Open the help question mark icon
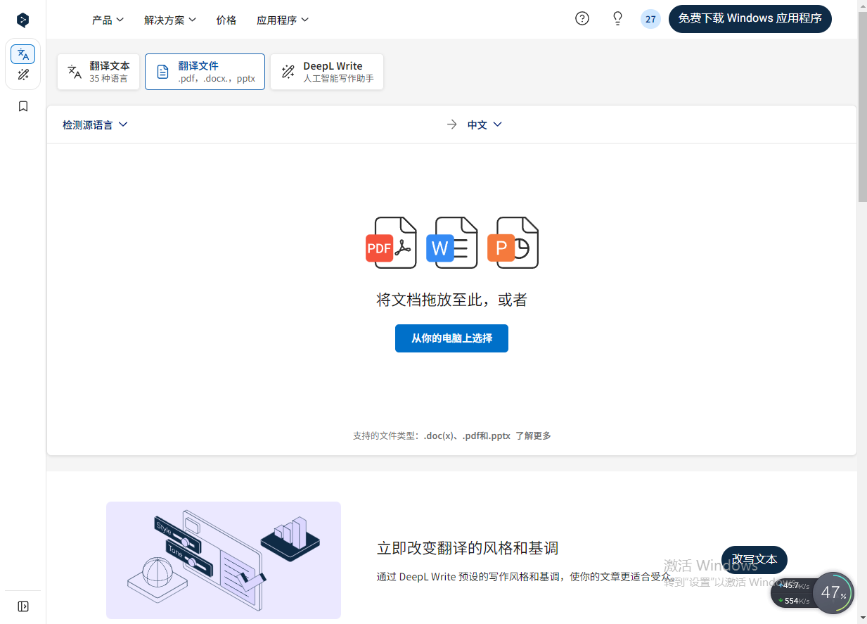867x624 pixels. point(582,19)
